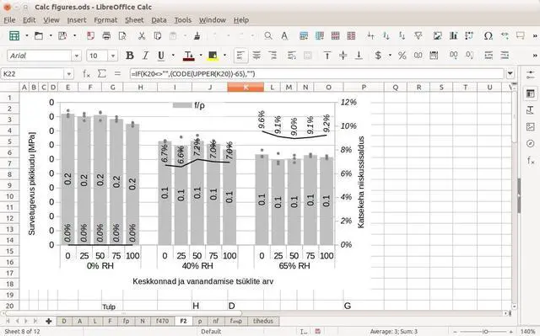Image resolution: width=540 pixels, height=336 pixels.
Task: Select column header K
Action: (x=246, y=88)
